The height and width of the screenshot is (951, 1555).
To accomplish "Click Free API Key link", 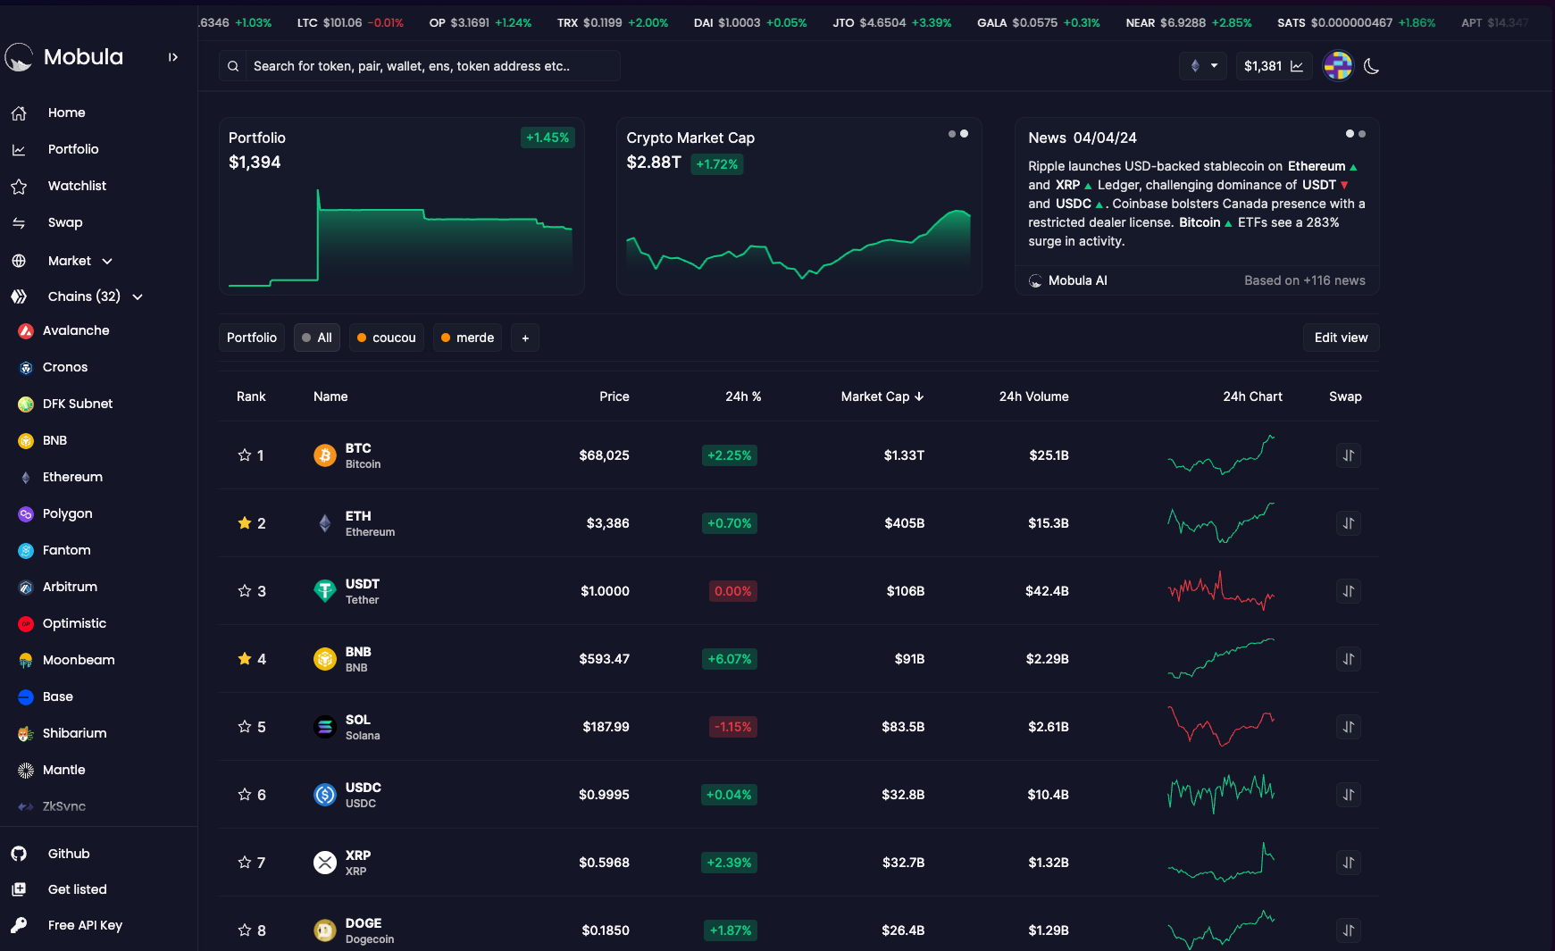I will pos(85,925).
